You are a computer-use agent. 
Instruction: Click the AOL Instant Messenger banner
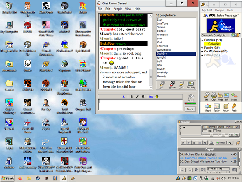pyautogui.click(x=221, y=25)
